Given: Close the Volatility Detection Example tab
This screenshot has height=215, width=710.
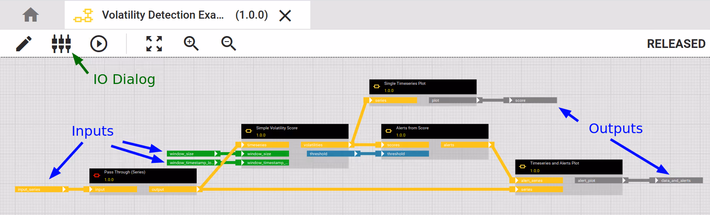Looking at the screenshot, I should coord(285,16).
